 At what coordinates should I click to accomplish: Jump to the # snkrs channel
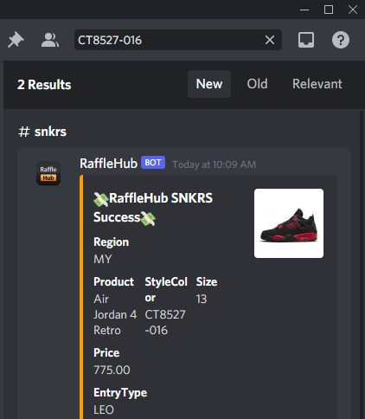point(42,132)
